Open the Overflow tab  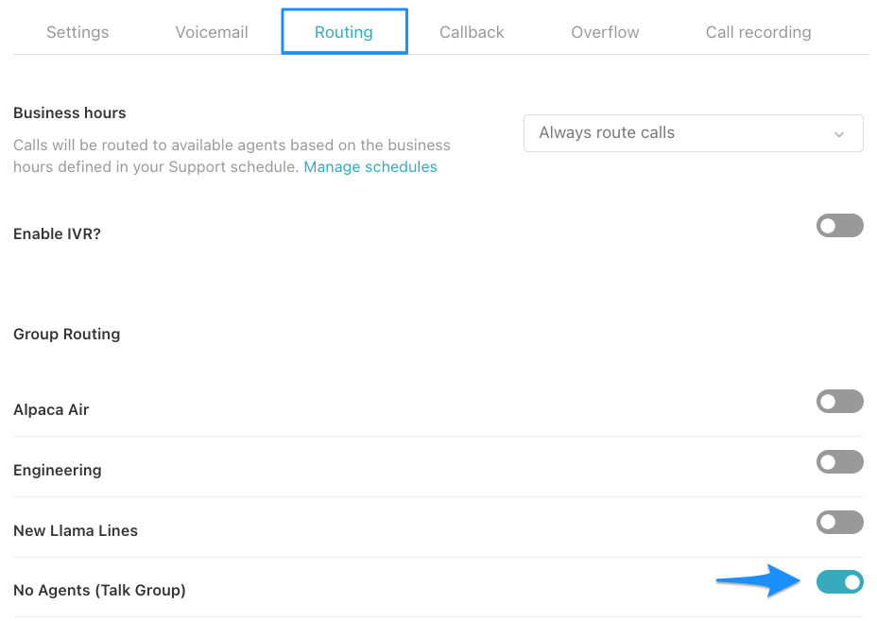tap(605, 32)
